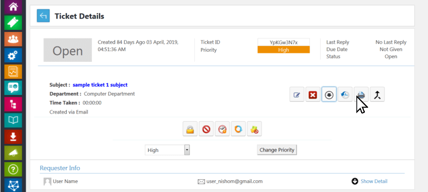
Task: Open the pink hierarchy tree sidebar icon
Action: pos(13,104)
